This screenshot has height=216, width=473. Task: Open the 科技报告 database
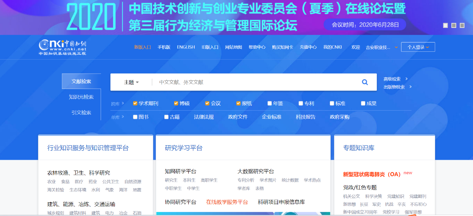pos(306,117)
